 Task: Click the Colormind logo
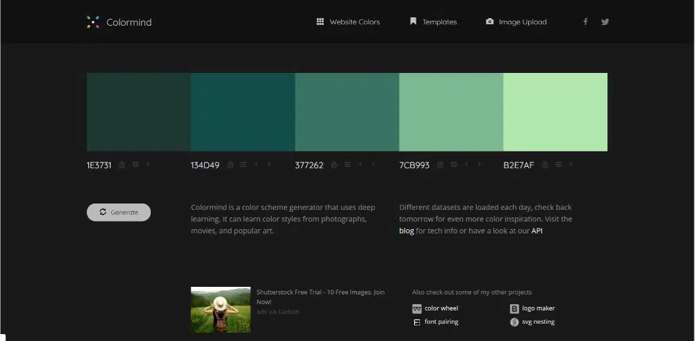[119, 22]
